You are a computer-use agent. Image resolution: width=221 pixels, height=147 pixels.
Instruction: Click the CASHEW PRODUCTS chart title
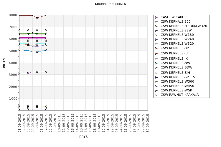[x=111, y=4]
